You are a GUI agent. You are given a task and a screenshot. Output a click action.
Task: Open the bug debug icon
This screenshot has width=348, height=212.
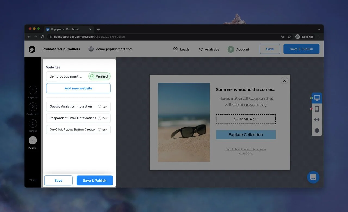317,130
